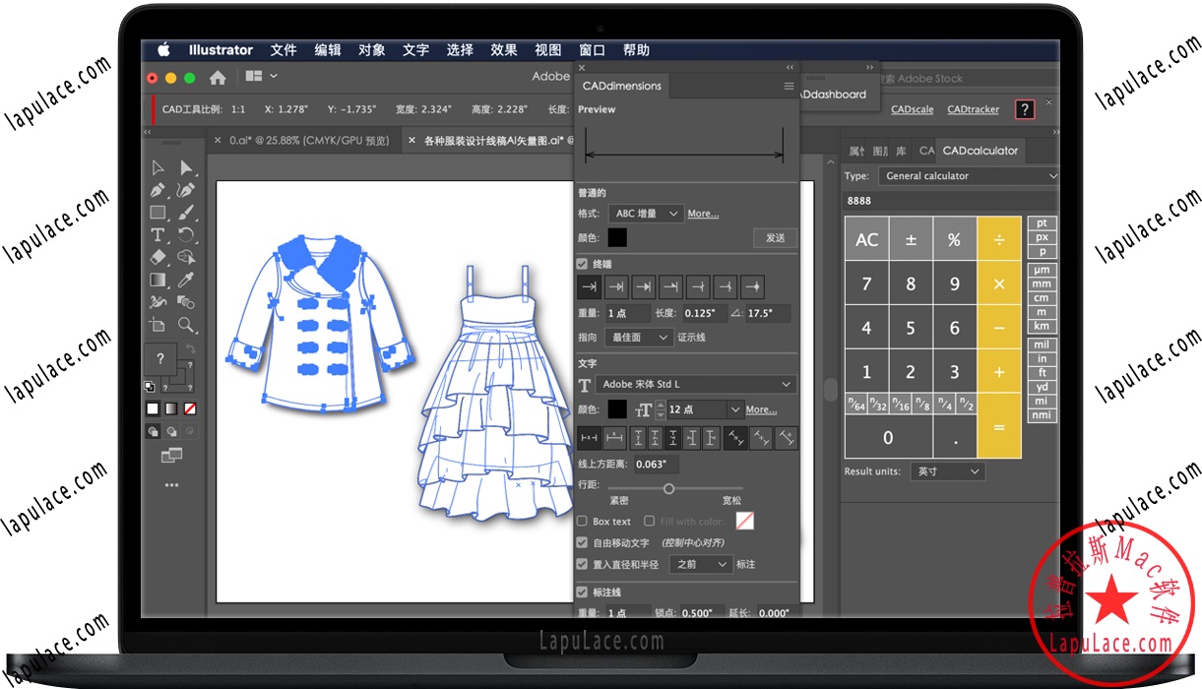Enable the Box text option
The image size is (1202, 689).
pos(581,521)
